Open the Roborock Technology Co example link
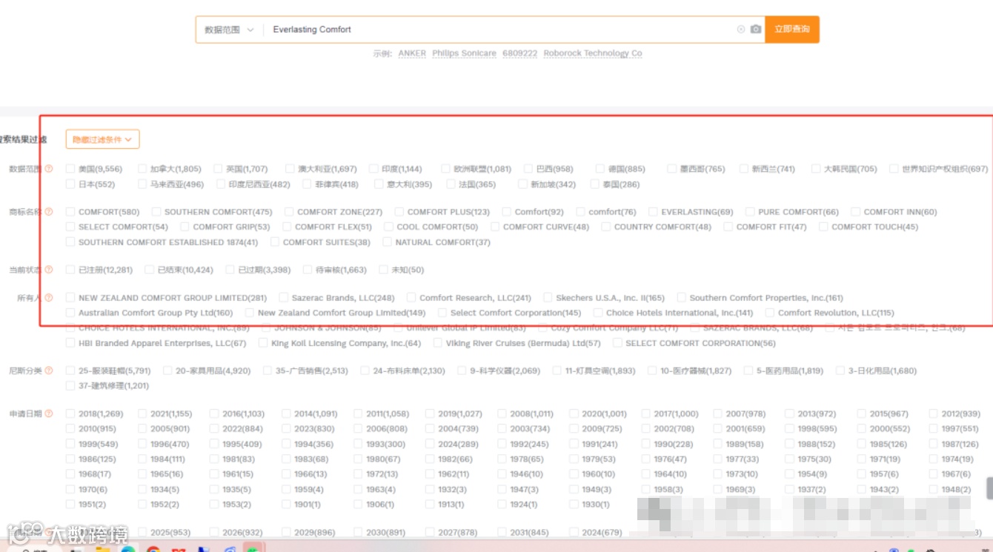Viewport: 993px width, 552px height. [593, 53]
